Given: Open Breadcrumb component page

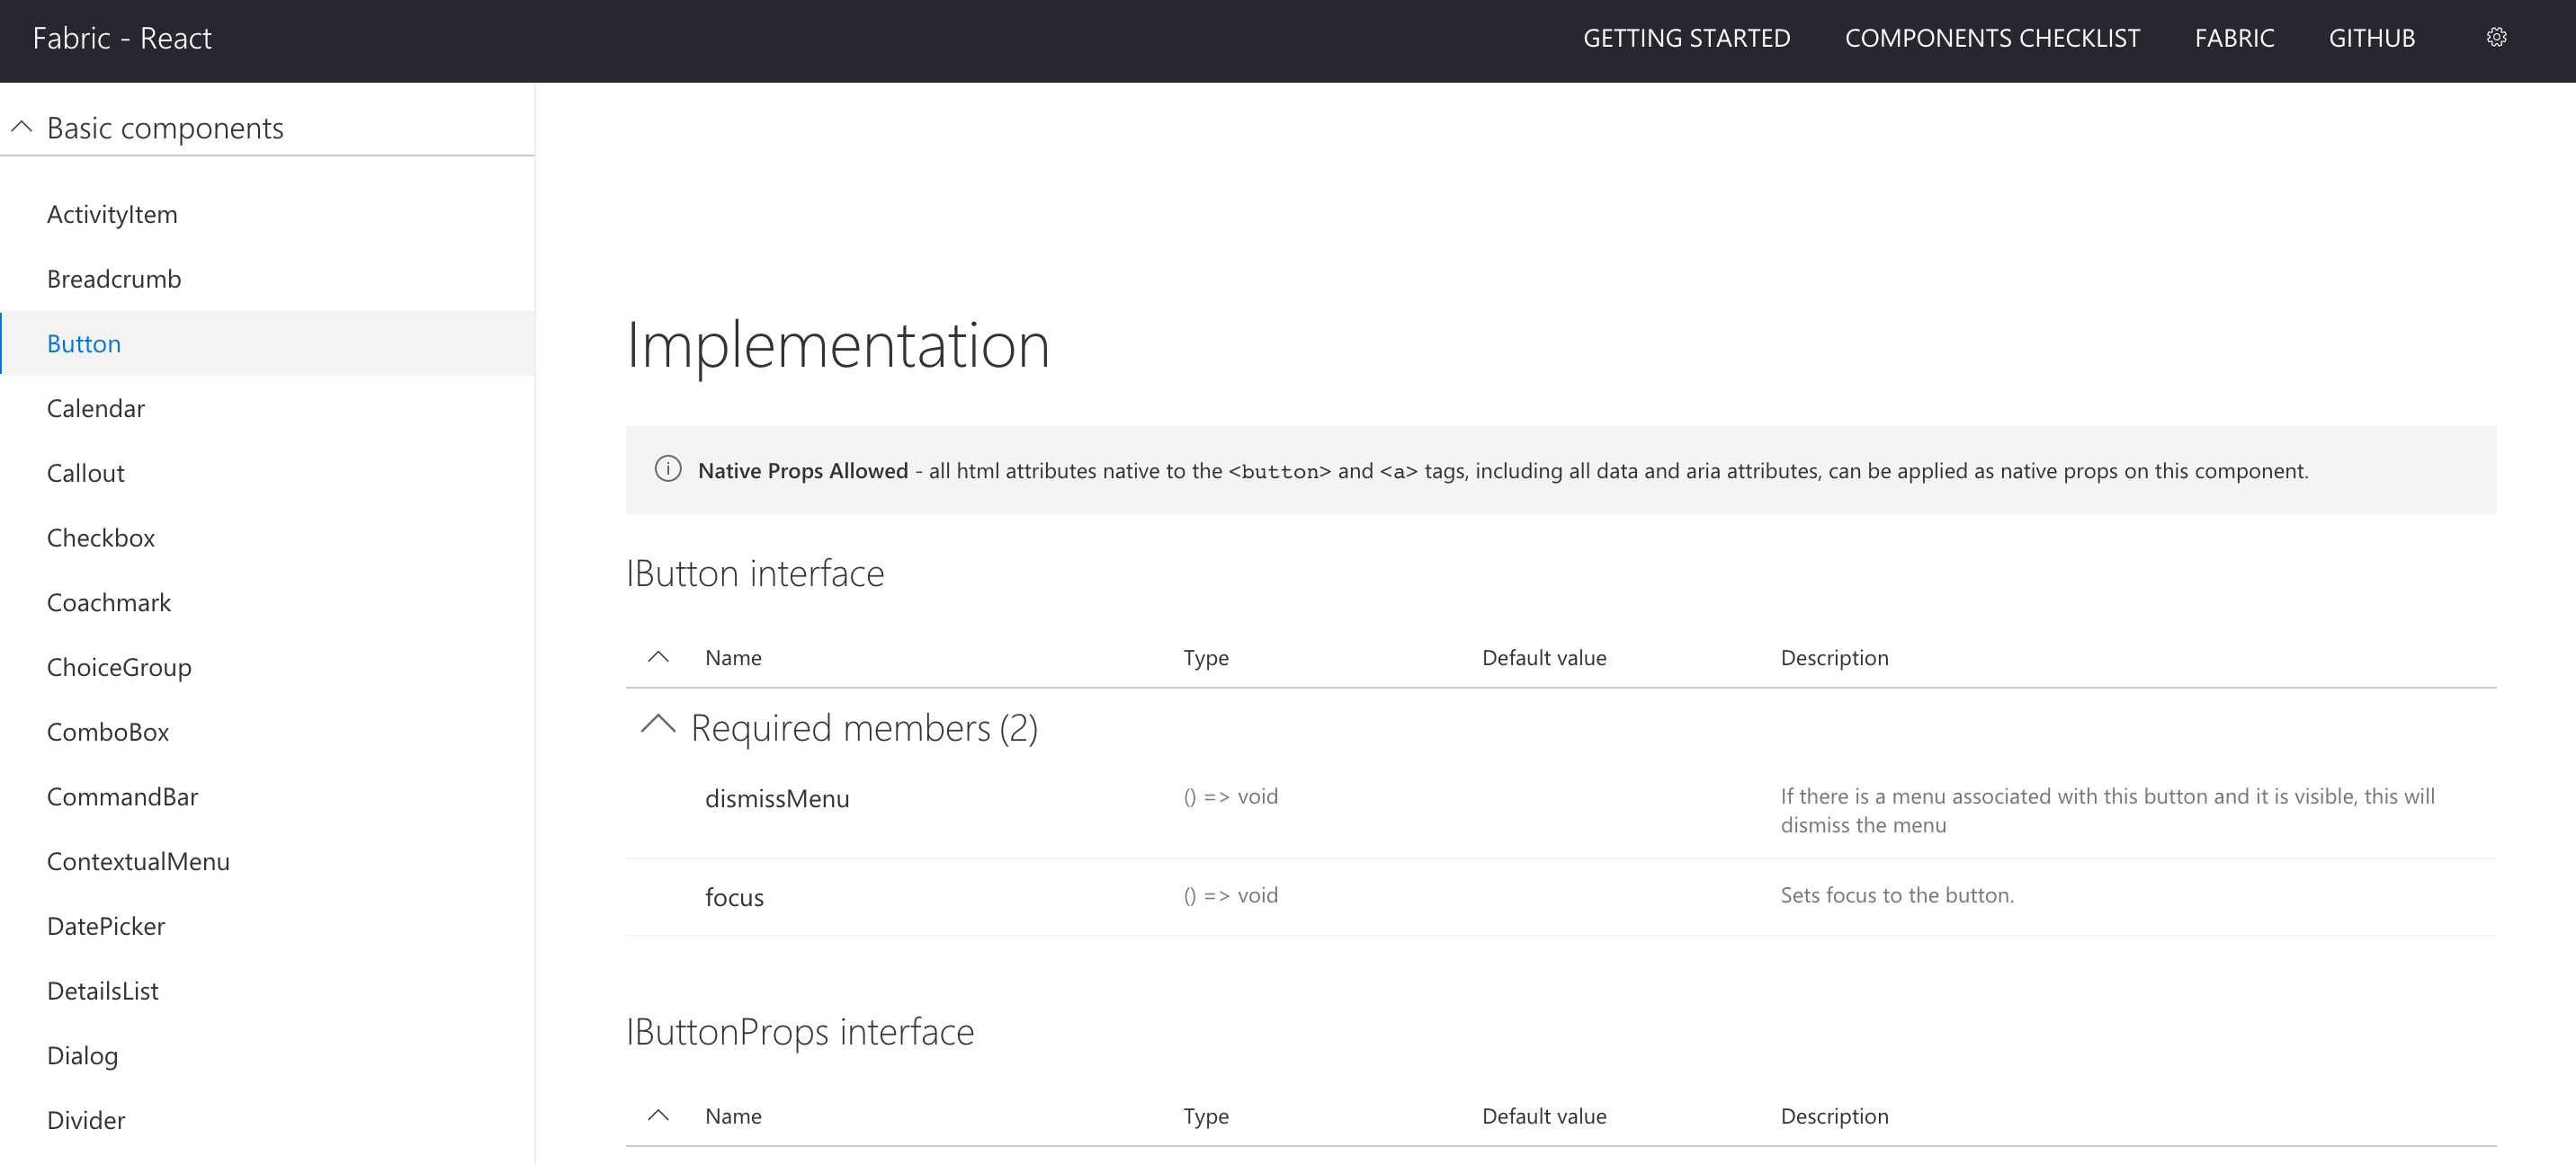Looking at the screenshot, I should (x=114, y=279).
